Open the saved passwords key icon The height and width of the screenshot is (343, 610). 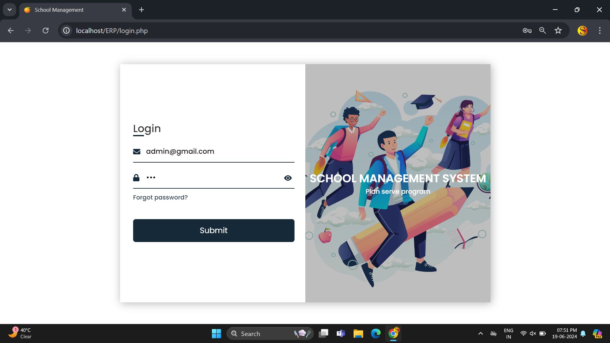pos(527,31)
